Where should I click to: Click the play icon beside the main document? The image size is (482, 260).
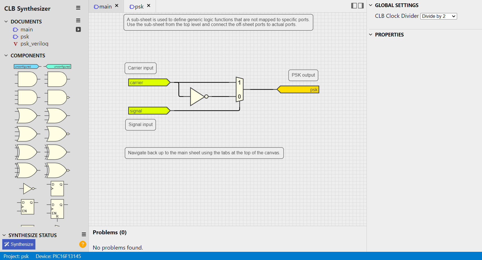(78, 29)
